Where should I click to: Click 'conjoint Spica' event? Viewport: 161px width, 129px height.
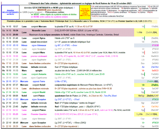pos(39,38)
